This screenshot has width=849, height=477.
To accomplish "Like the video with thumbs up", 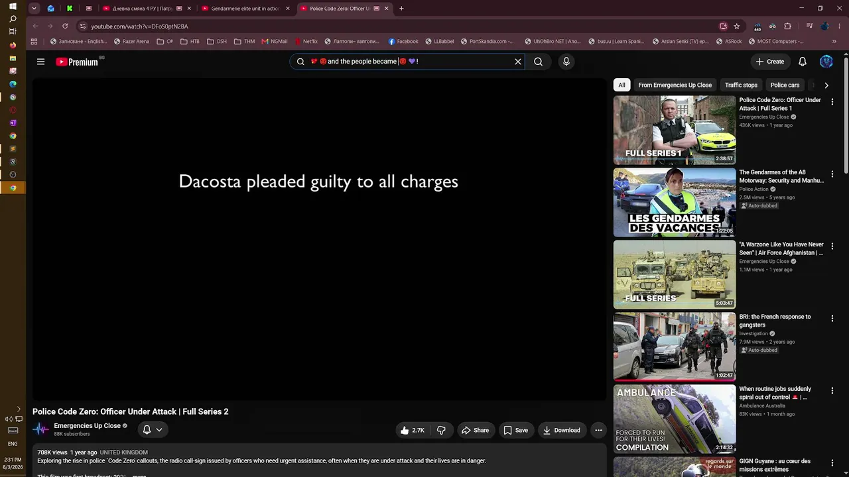I will (x=413, y=430).
